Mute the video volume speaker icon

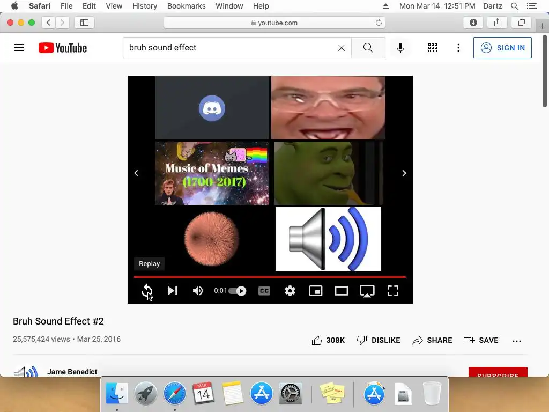coord(198,291)
